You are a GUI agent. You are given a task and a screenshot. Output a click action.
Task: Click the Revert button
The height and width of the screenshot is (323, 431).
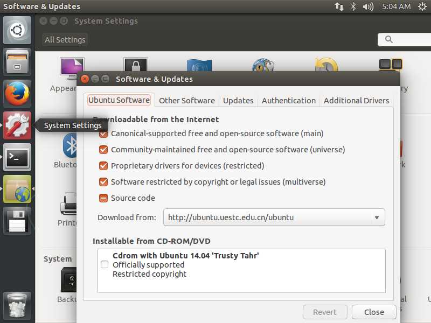tap(325, 312)
